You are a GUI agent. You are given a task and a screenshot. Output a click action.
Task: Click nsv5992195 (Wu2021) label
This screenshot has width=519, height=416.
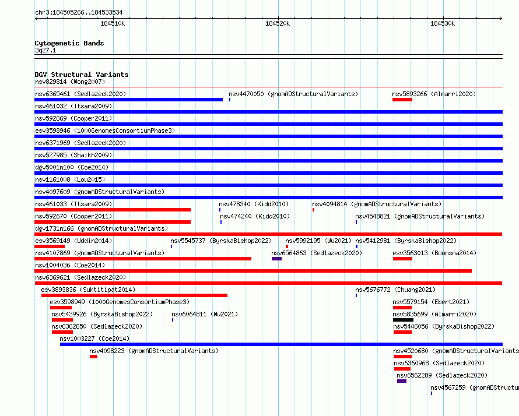click(x=318, y=241)
